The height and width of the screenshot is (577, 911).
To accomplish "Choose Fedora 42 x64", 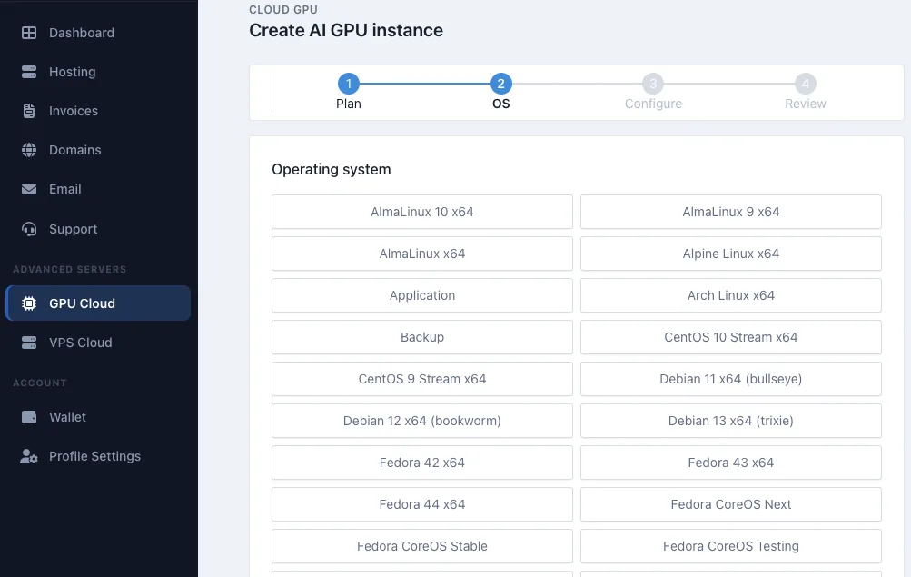I will tap(422, 463).
